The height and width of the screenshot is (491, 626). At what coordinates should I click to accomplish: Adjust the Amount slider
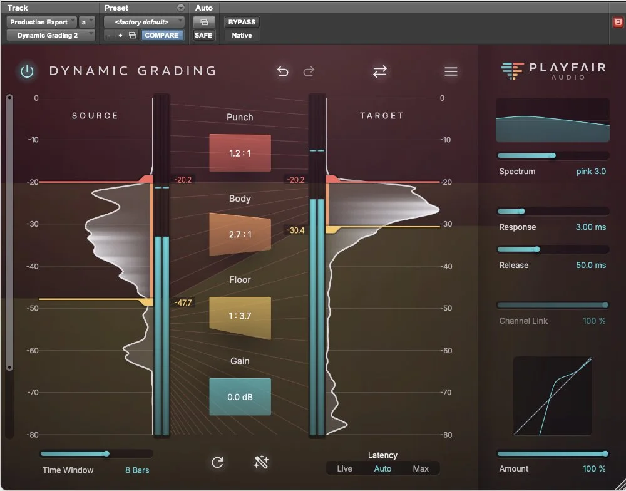tap(552, 453)
